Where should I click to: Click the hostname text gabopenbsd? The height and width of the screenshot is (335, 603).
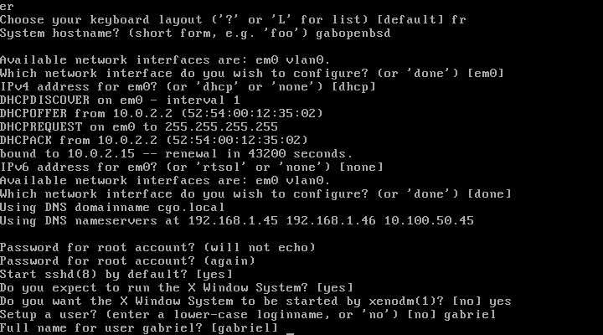pyautogui.click(x=353, y=33)
